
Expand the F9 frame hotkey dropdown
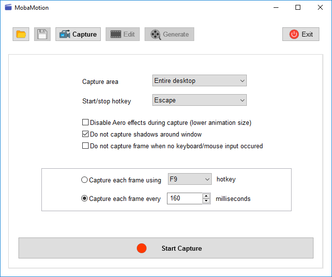point(189,179)
